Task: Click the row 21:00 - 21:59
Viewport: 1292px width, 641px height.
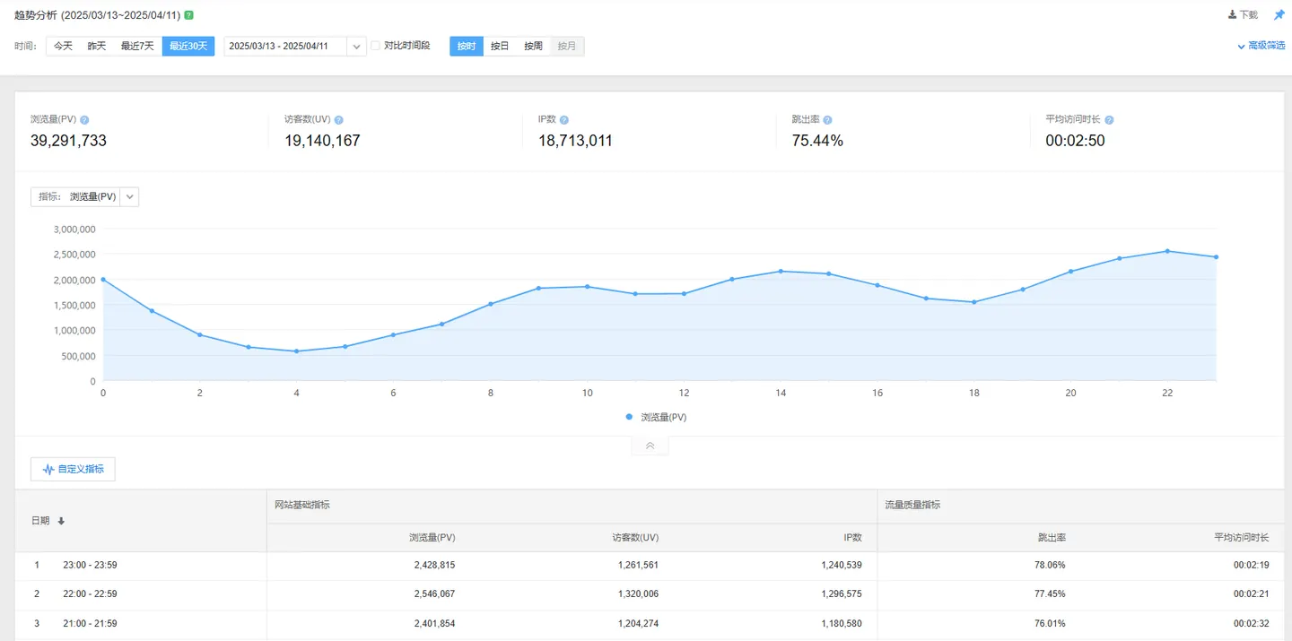Action: pyautogui.click(x=650, y=624)
